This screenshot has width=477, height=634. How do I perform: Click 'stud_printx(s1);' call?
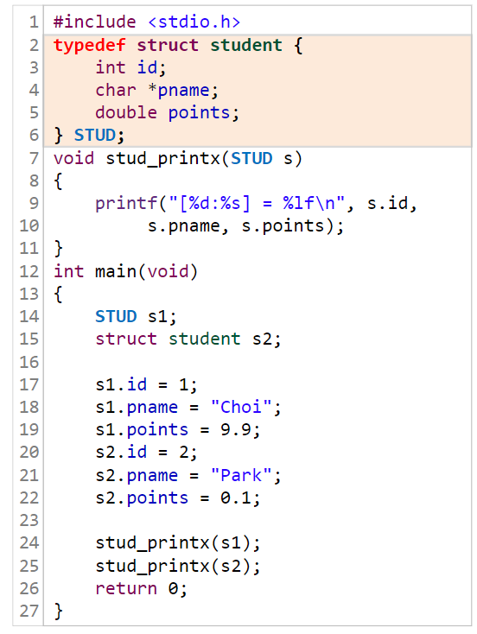click(x=178, y=543)
